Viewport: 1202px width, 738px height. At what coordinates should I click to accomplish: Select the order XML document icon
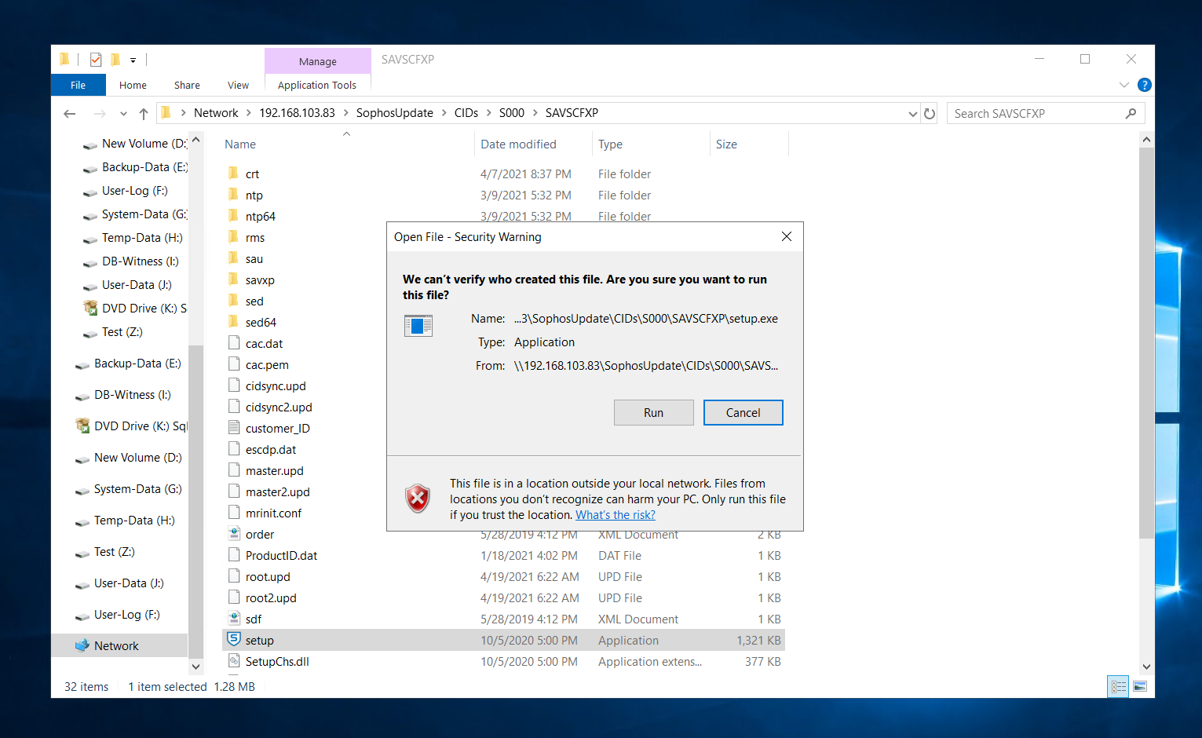[x=233, y=534]
